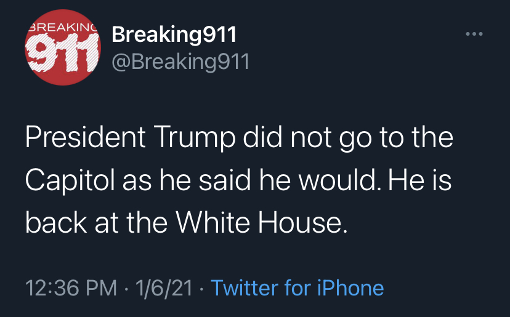
Task: Click the 12:36 PM timestamp
Action: coord(71,288)
